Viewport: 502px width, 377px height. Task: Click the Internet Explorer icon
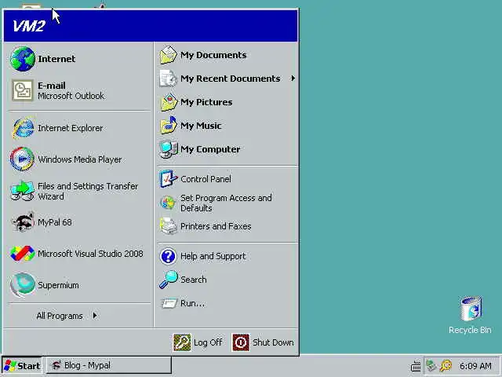coord(23,128)
